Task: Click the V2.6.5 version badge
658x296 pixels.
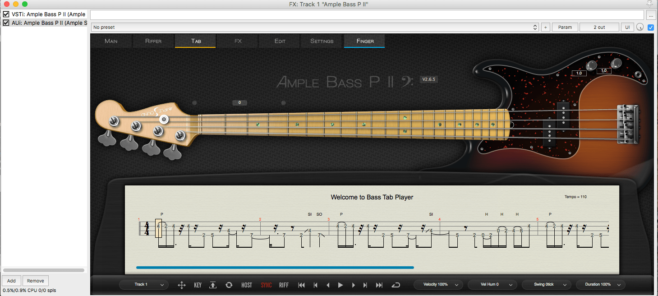Action: pyautogui.click(x=429, y=79)
